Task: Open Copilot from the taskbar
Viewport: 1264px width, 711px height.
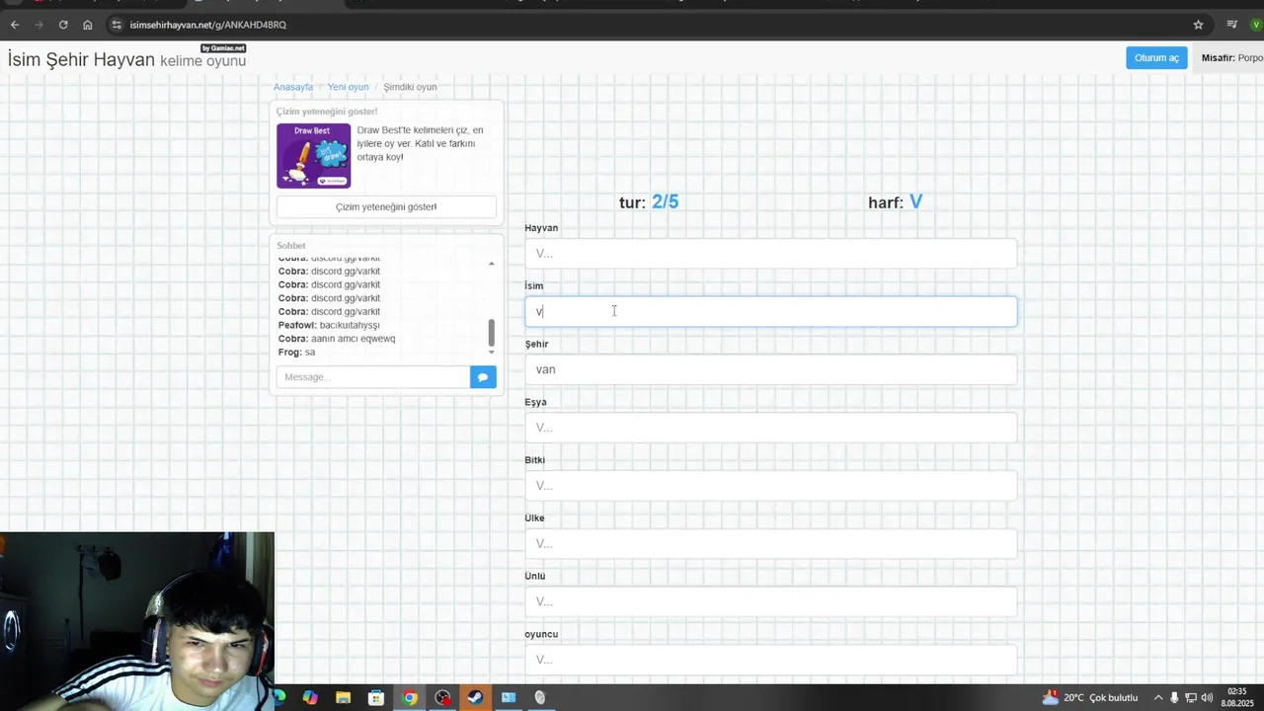Action: click(310, 698)
